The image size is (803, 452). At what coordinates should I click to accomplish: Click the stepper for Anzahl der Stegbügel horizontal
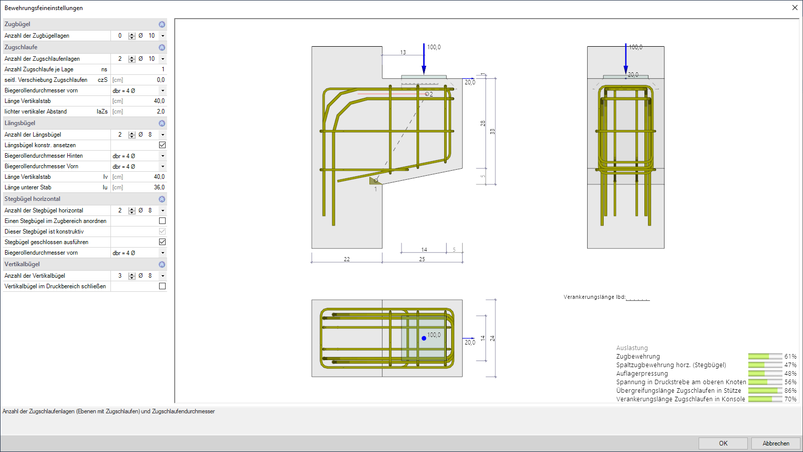132,210
